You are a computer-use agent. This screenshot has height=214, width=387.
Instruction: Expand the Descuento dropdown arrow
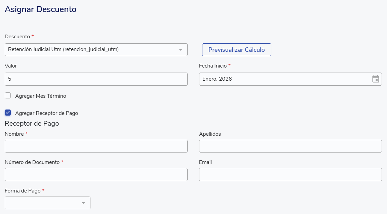pos(181,50)
